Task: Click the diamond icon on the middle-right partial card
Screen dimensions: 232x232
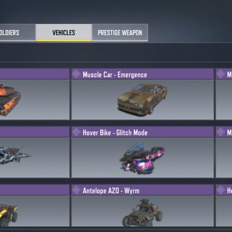Action: 220,132
